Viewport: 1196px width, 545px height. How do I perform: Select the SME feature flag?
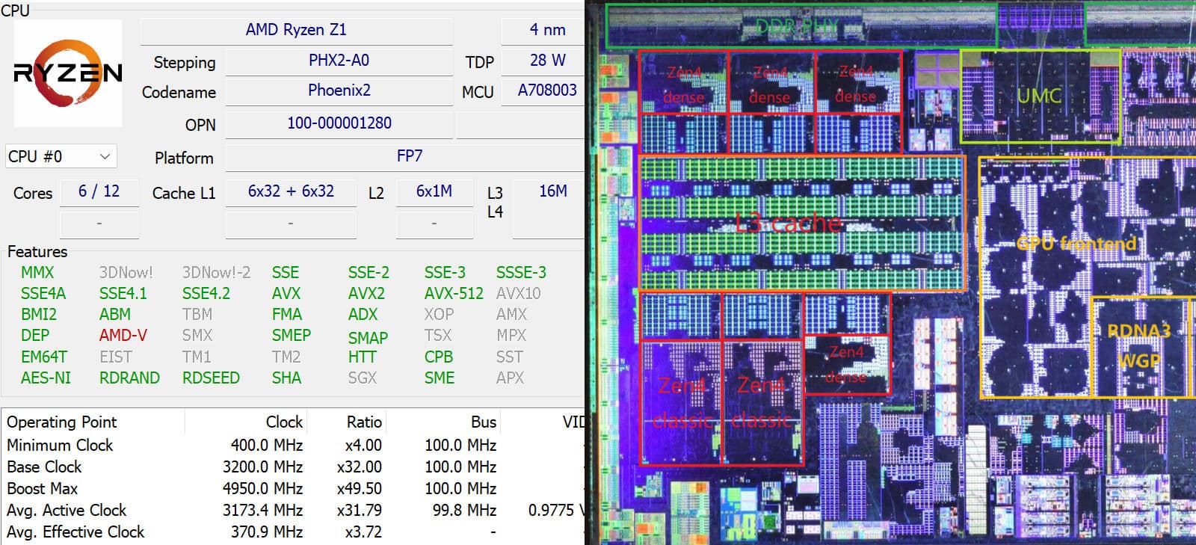[440, 378]
